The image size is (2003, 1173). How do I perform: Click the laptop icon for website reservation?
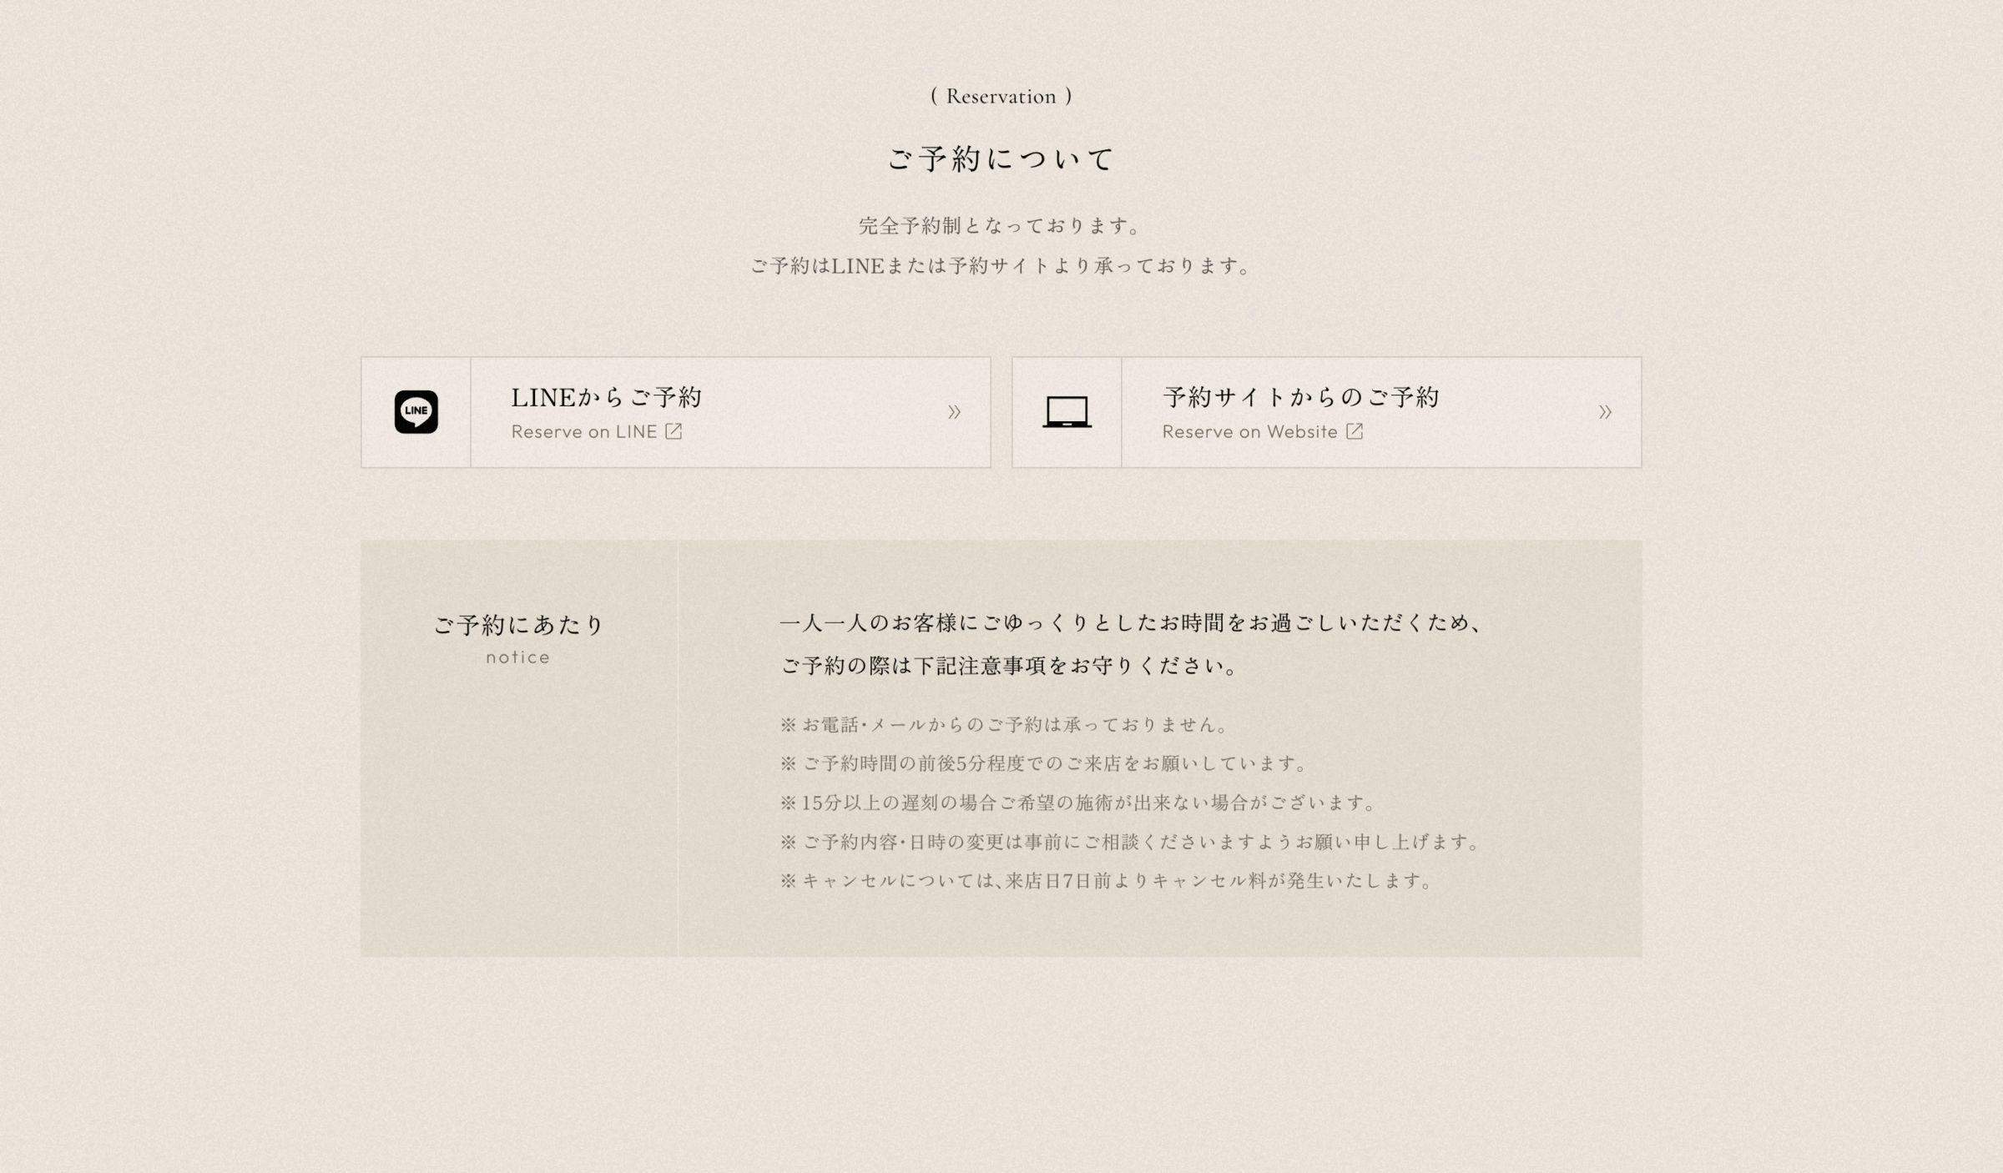1067,411
